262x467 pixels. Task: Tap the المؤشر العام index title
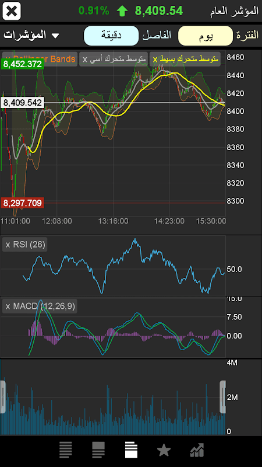[235, 11]
